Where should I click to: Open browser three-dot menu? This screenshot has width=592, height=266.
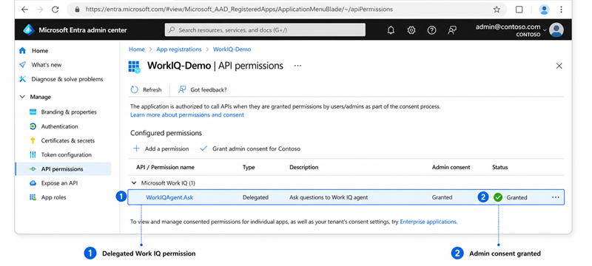click(x=562, y=10)
